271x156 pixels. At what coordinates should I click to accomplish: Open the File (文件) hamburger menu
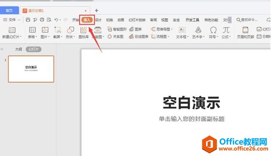6,20
